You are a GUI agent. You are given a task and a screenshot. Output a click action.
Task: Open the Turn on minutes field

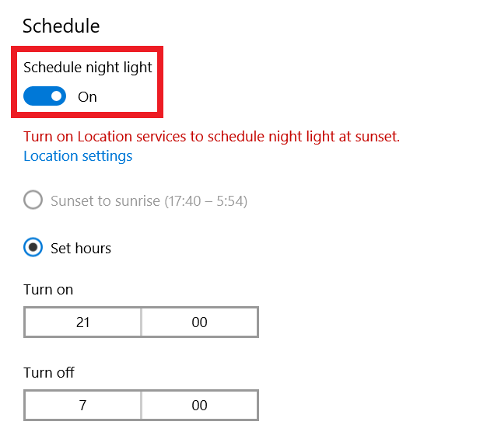[x=199, y=322]
